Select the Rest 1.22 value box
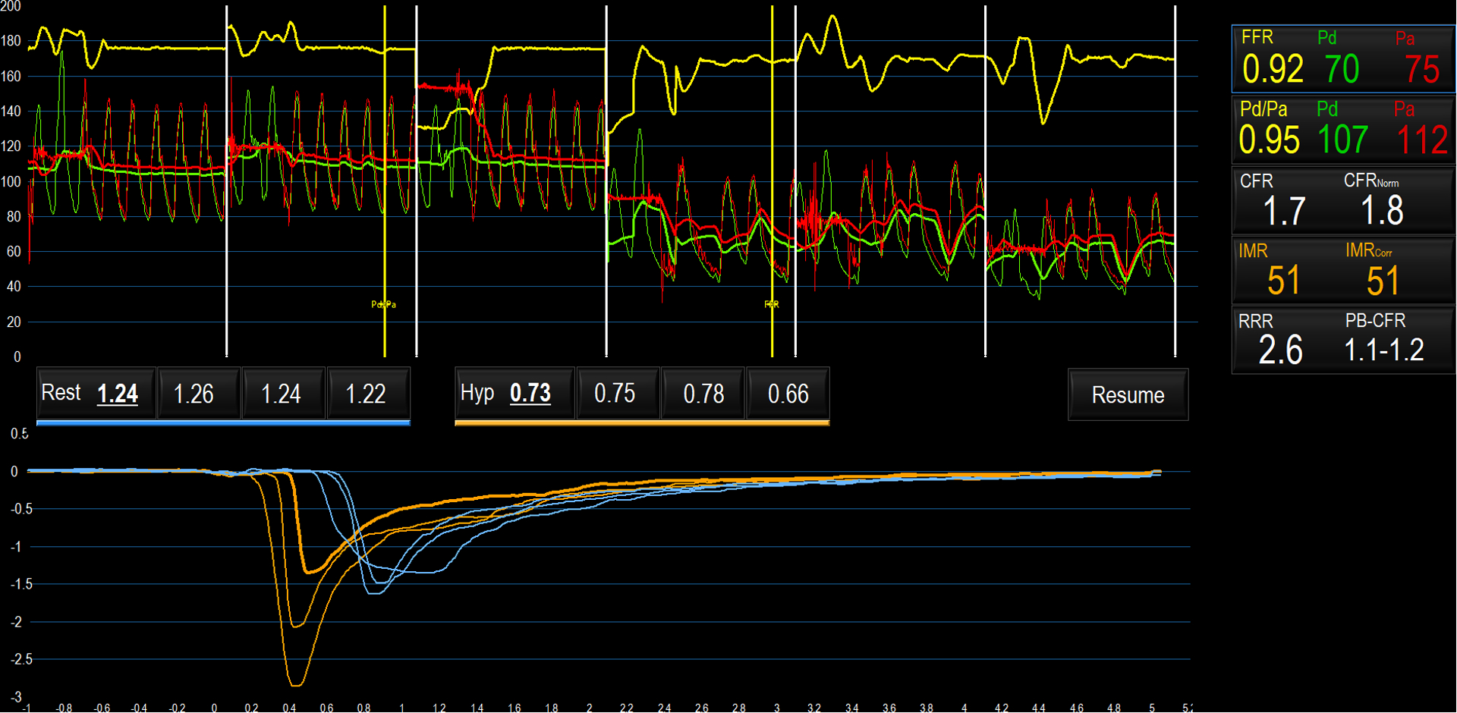Screen dimensions: 1457x713 click(x=369, y=393)
